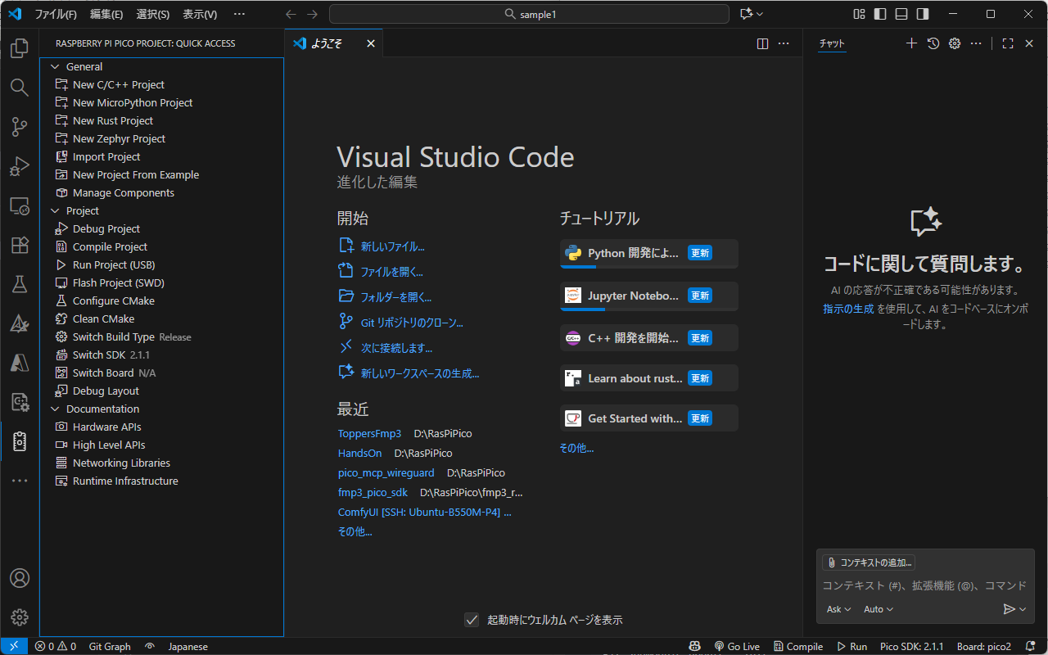
Task: Uncheck show welcome page on startup
Action: 472,620
